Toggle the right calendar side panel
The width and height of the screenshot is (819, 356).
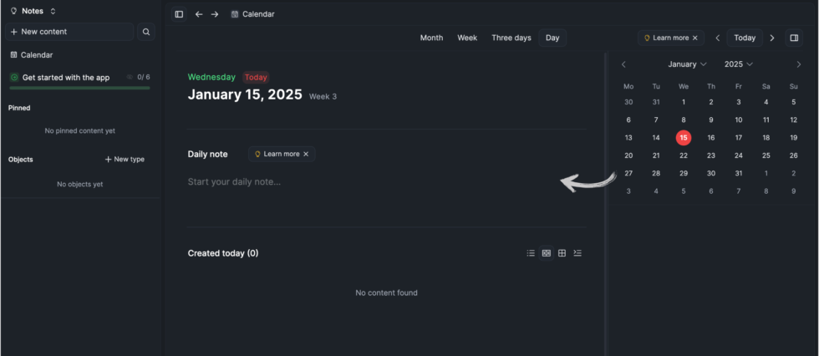tap(794, 38)
